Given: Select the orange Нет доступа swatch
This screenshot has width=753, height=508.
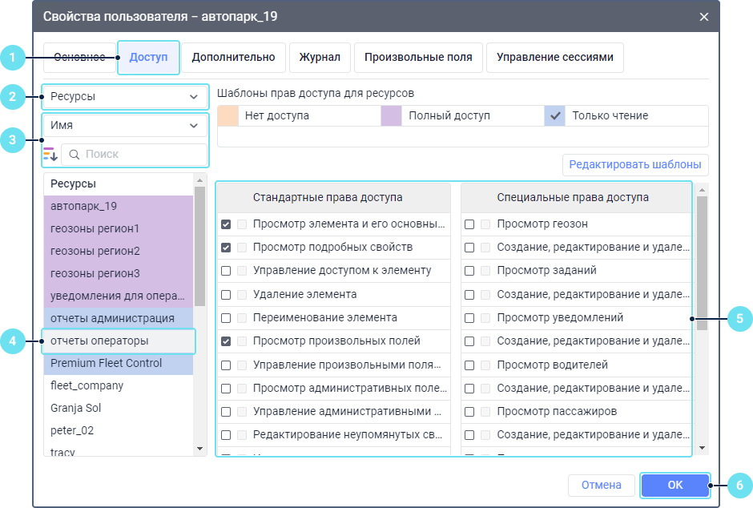Looking at the screenshot, I should coord(228,115).
